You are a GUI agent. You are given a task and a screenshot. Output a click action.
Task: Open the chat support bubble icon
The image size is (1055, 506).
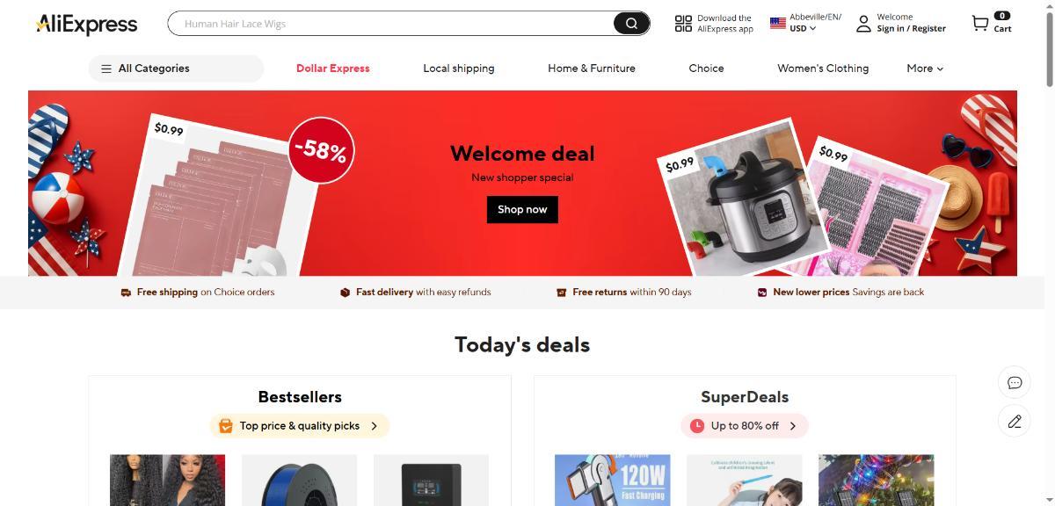[x=1015, y=382]
